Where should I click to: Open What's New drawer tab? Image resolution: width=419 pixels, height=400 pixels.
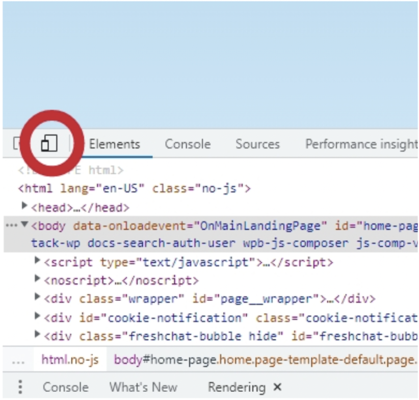pos(143,387)
